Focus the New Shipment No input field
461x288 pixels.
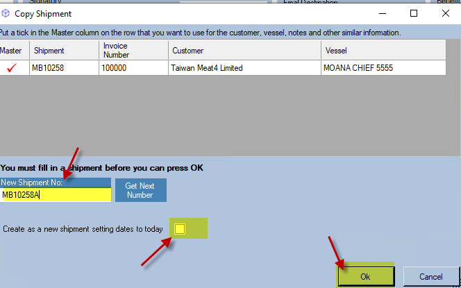tap(56, 195)
